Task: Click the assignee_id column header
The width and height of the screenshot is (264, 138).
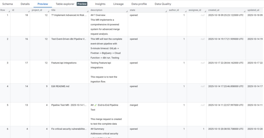Action: (x=195, y=10)
